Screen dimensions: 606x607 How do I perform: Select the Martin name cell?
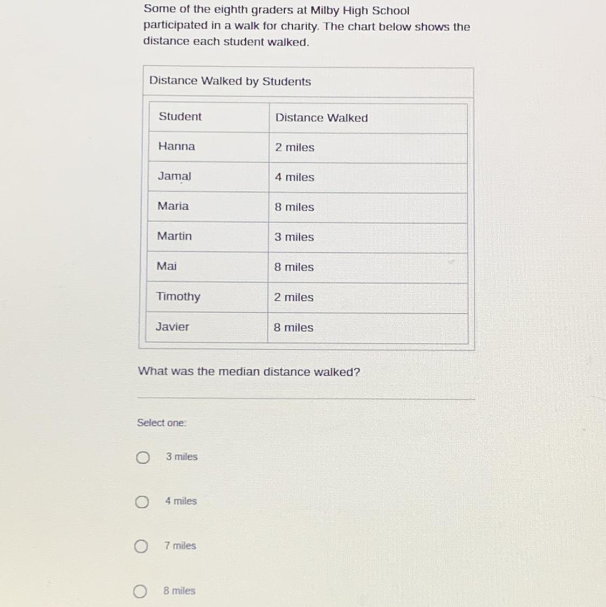coord(208,237)
